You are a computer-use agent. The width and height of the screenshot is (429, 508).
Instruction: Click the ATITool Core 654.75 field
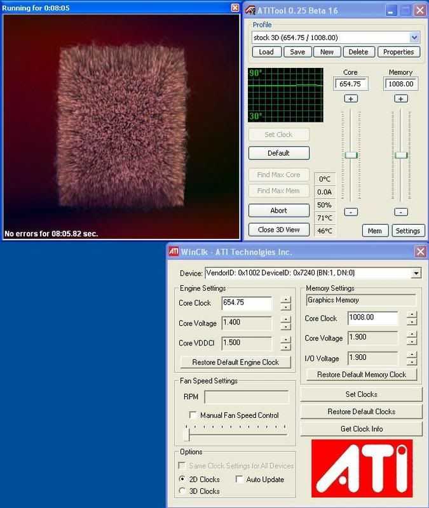[x=351, y=84]
